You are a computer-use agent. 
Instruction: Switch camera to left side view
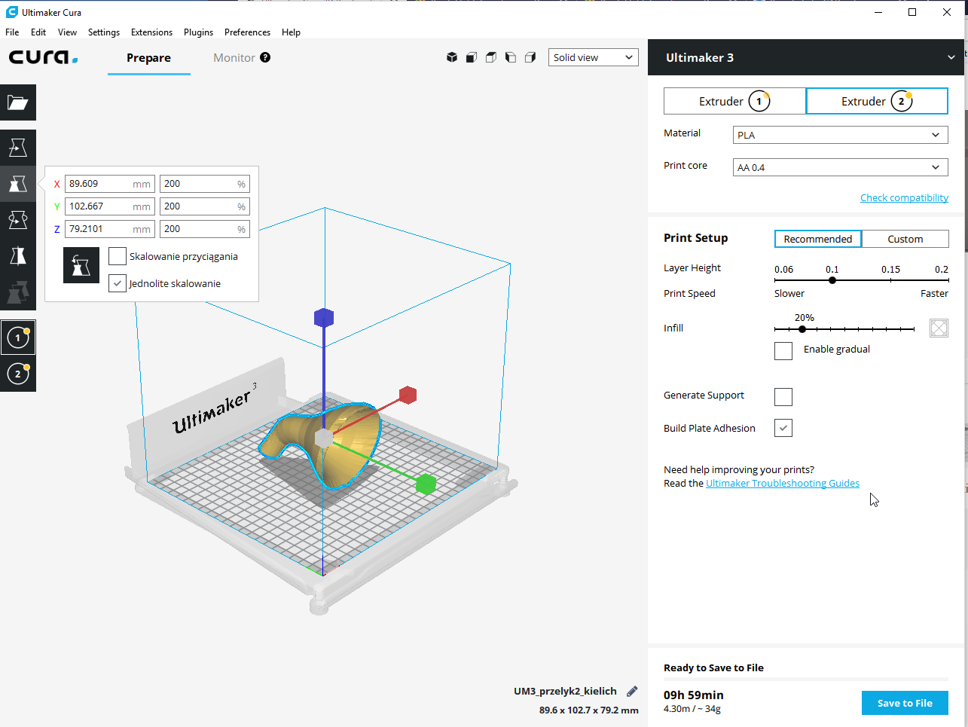click(x=511, y=57)
